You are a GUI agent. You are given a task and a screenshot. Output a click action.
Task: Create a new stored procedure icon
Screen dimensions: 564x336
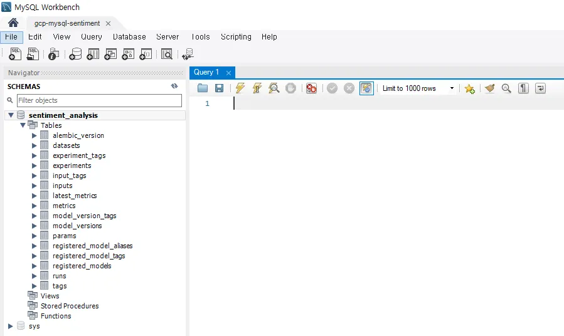click(x=128, y=54)
